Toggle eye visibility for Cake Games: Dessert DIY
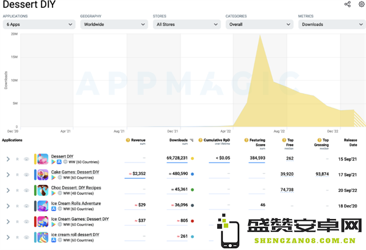This screenshot has width=366, height=250. pyautogui.click(x=26, y=175)
